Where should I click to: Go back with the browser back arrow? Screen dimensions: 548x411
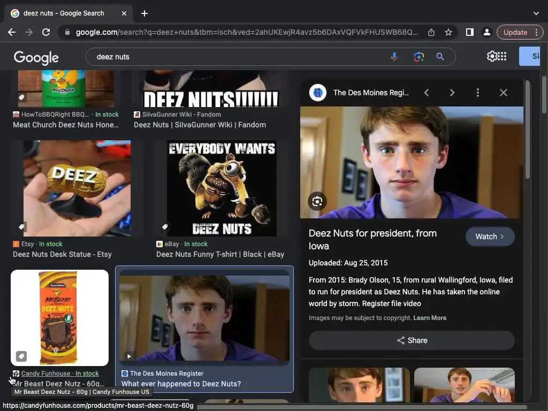point(12,32)
